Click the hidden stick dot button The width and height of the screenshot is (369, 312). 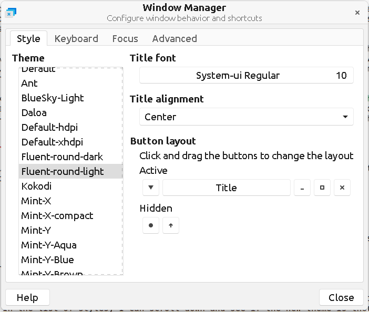[150, 225]
